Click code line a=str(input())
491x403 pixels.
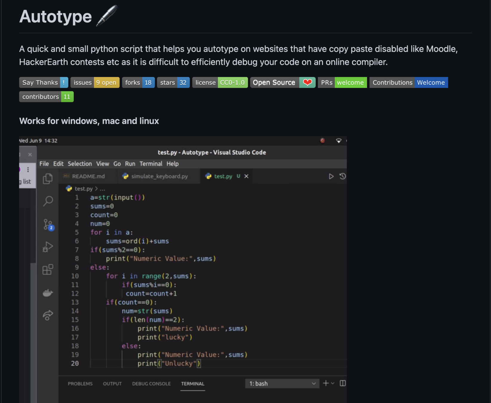(118, 197)
